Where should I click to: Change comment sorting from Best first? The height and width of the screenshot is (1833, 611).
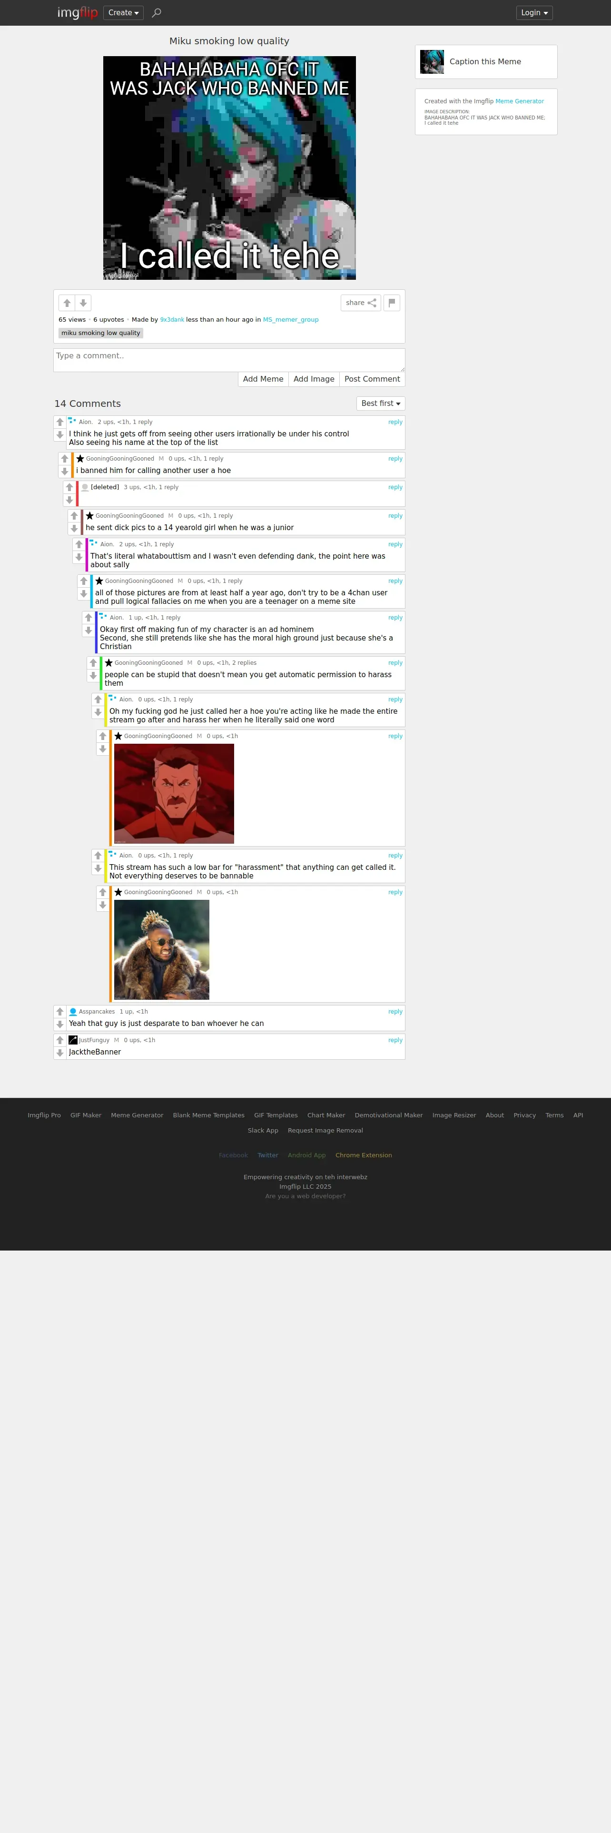(381, 404)
